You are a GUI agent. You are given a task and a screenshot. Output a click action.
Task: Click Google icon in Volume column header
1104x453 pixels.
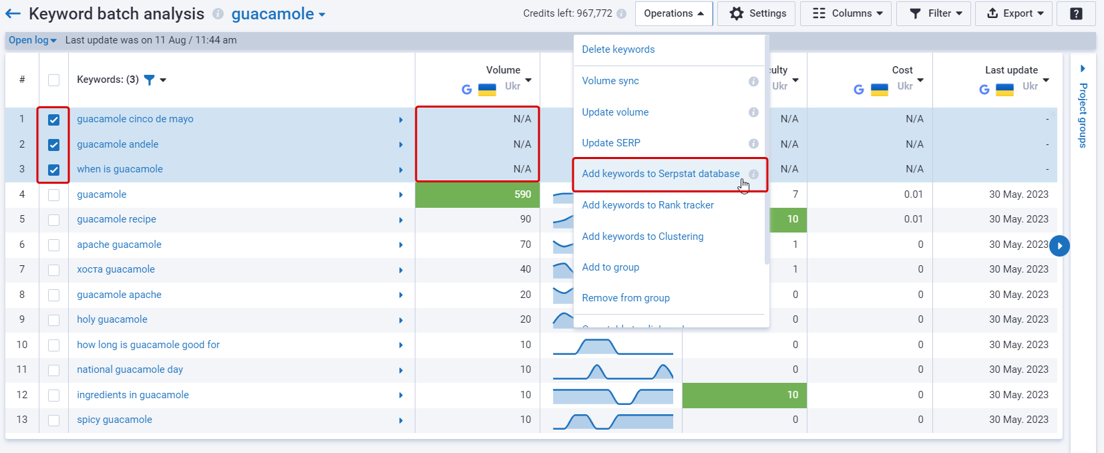467,90
